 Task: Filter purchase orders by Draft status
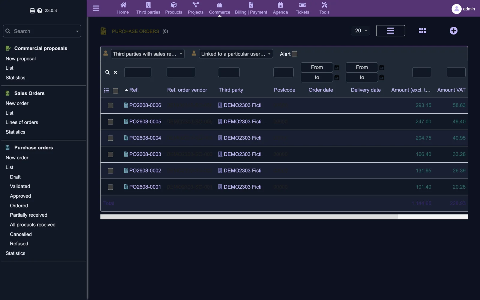15,177
